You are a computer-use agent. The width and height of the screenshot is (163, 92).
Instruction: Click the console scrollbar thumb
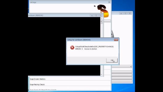click(101, 22)
